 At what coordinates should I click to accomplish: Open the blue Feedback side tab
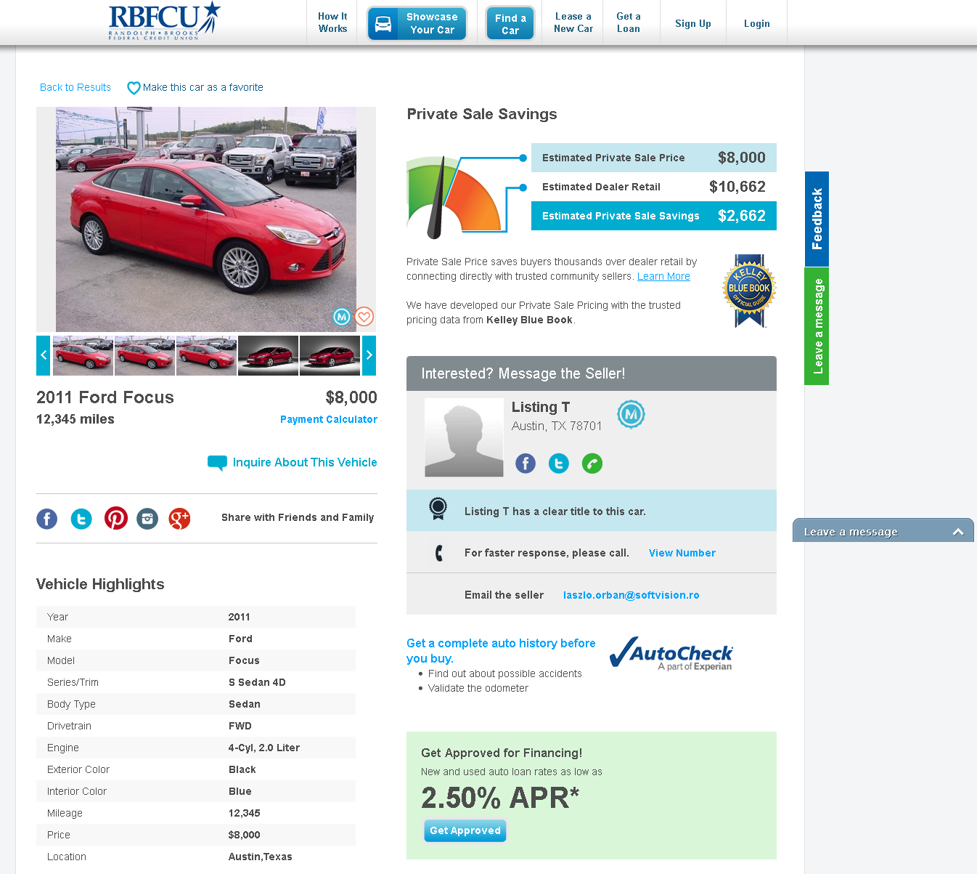(817, 219)
